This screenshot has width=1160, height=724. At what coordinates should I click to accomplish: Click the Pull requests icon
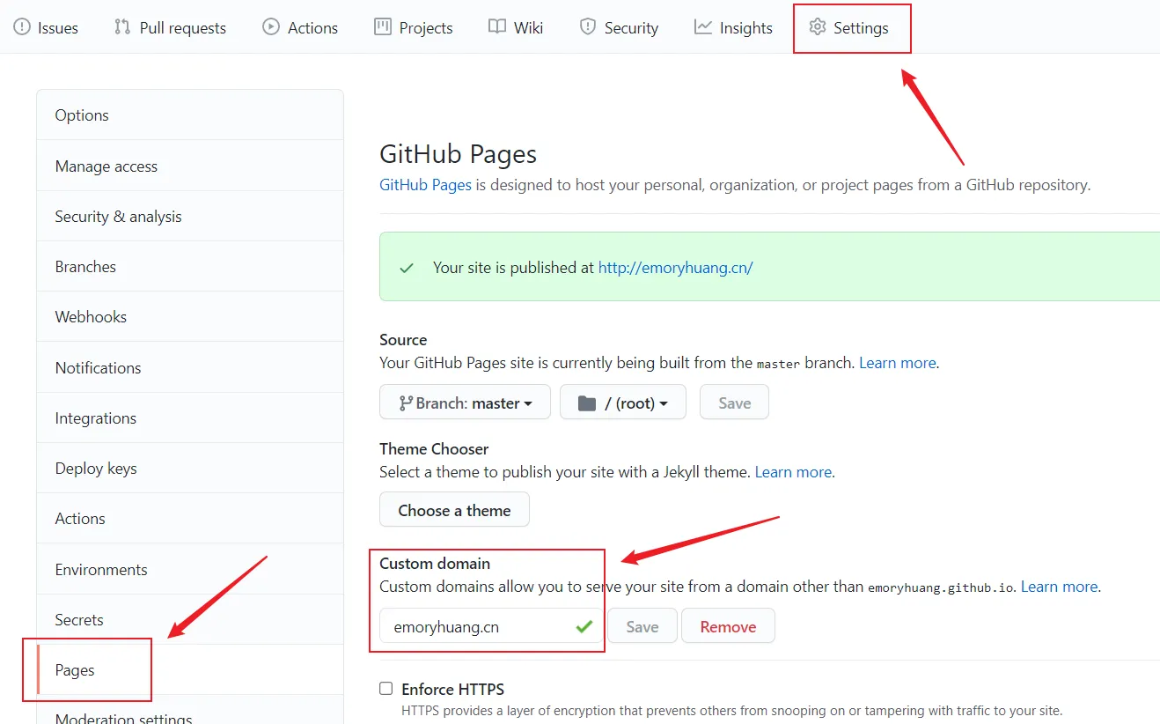pos(122,27)
